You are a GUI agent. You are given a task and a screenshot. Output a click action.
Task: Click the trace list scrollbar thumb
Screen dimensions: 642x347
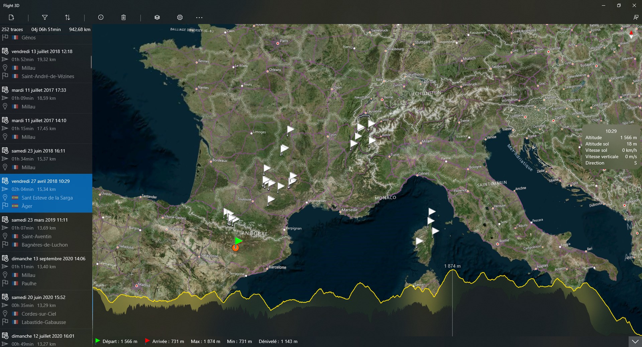[x=91, y=62]
